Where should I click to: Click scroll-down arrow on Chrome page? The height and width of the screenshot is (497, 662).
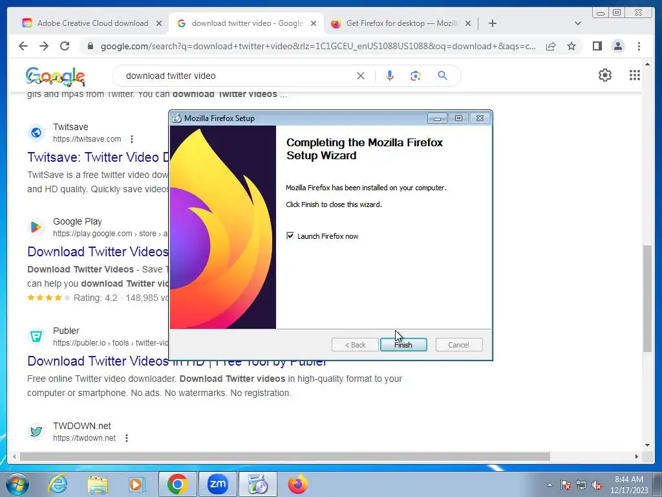click(x=648, y=445)
